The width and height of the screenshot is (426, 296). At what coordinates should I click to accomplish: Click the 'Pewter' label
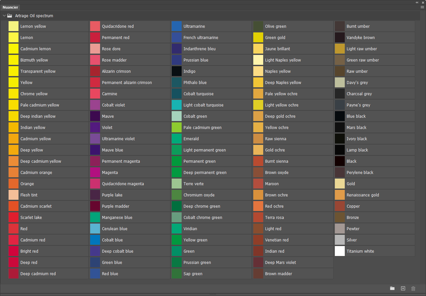click(353, 229)
